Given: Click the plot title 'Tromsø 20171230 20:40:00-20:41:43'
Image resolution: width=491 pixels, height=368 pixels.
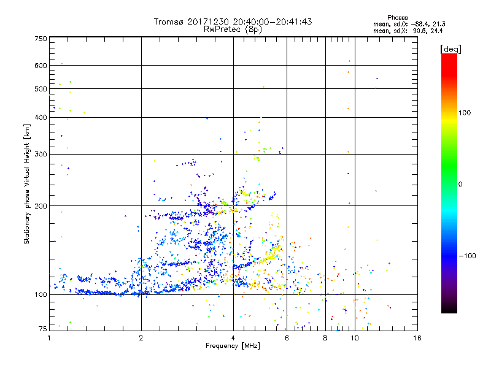Looking at the screenshot, I should (233, 21).
